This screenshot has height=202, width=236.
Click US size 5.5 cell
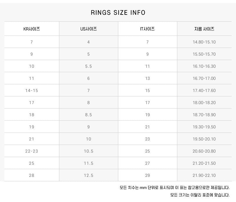(88, 66)
